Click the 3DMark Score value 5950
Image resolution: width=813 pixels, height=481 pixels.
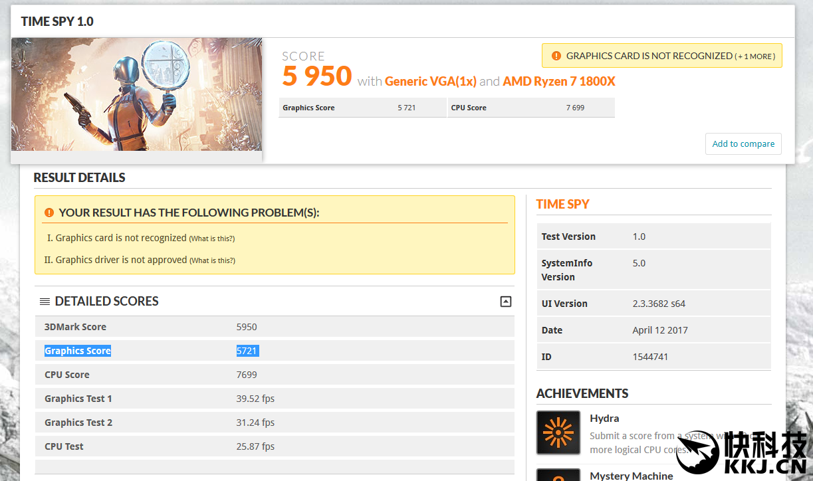tap(247, 327)
